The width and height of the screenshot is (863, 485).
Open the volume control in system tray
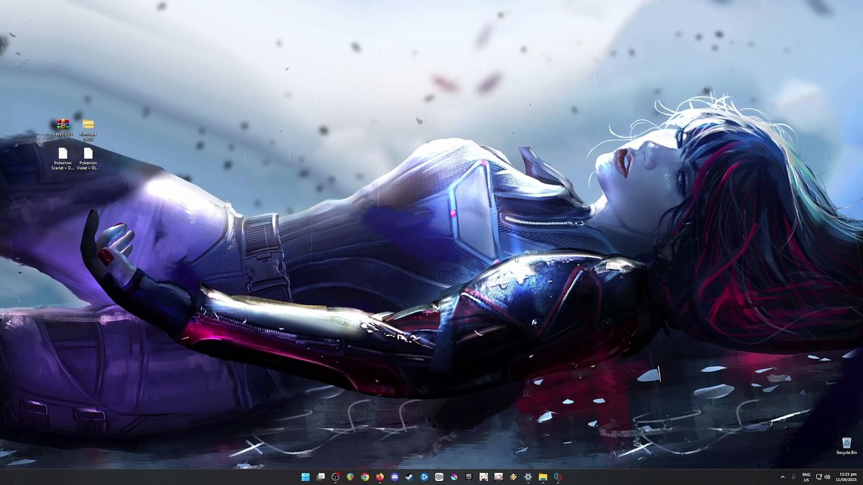click(x=827, y=477)
